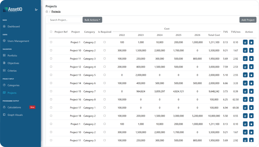Edit Project 18 using pencil icon
Viewport: 259px width, 147px height.
pyautogui.click(x=245, y=116)
